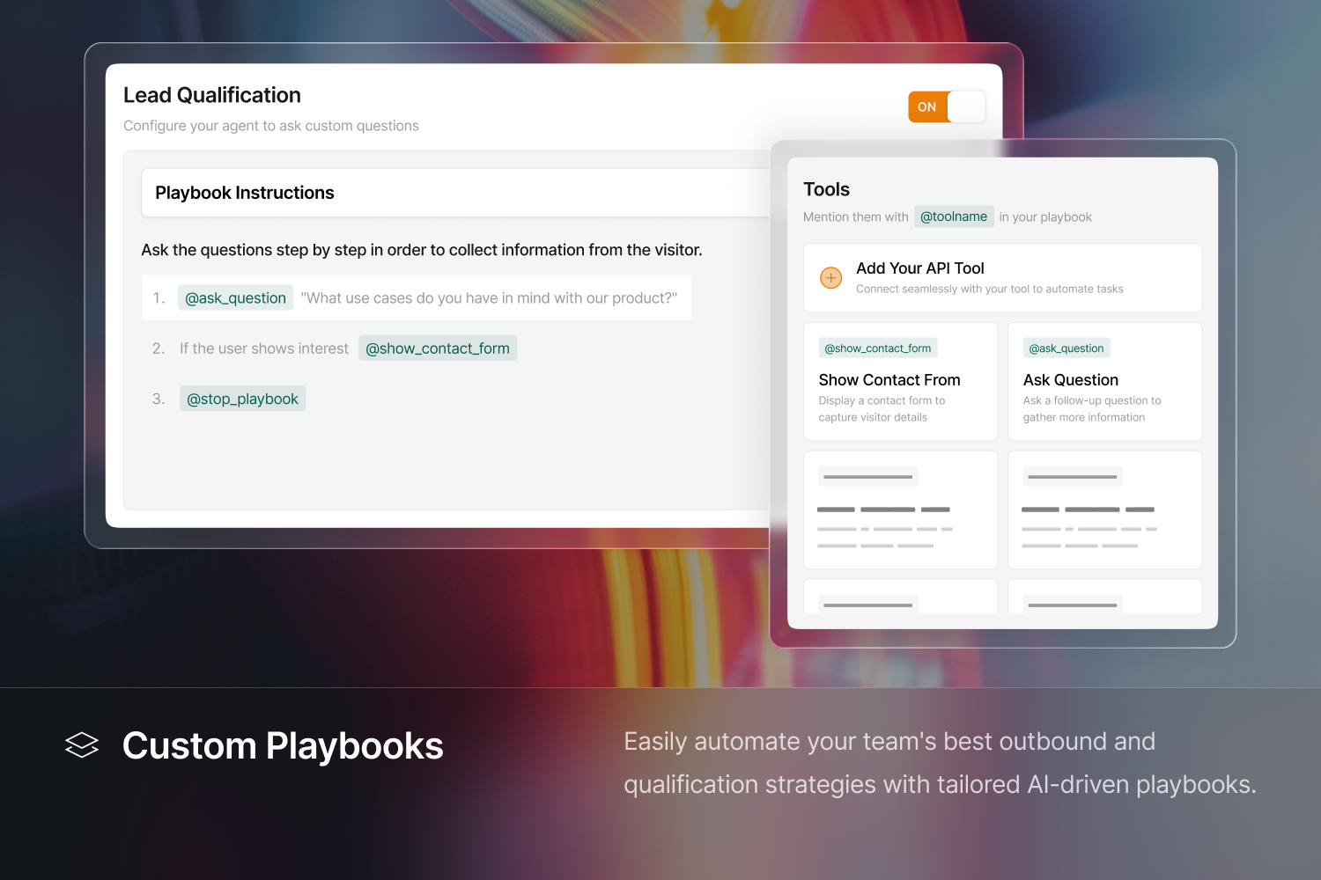Click the @ask_question label in Tools panel
The image size is (1321, 880).
(1066, 348)
